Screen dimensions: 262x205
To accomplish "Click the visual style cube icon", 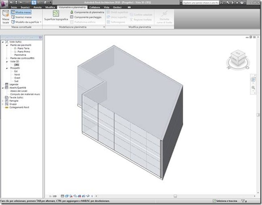I will tap(67, 196).
